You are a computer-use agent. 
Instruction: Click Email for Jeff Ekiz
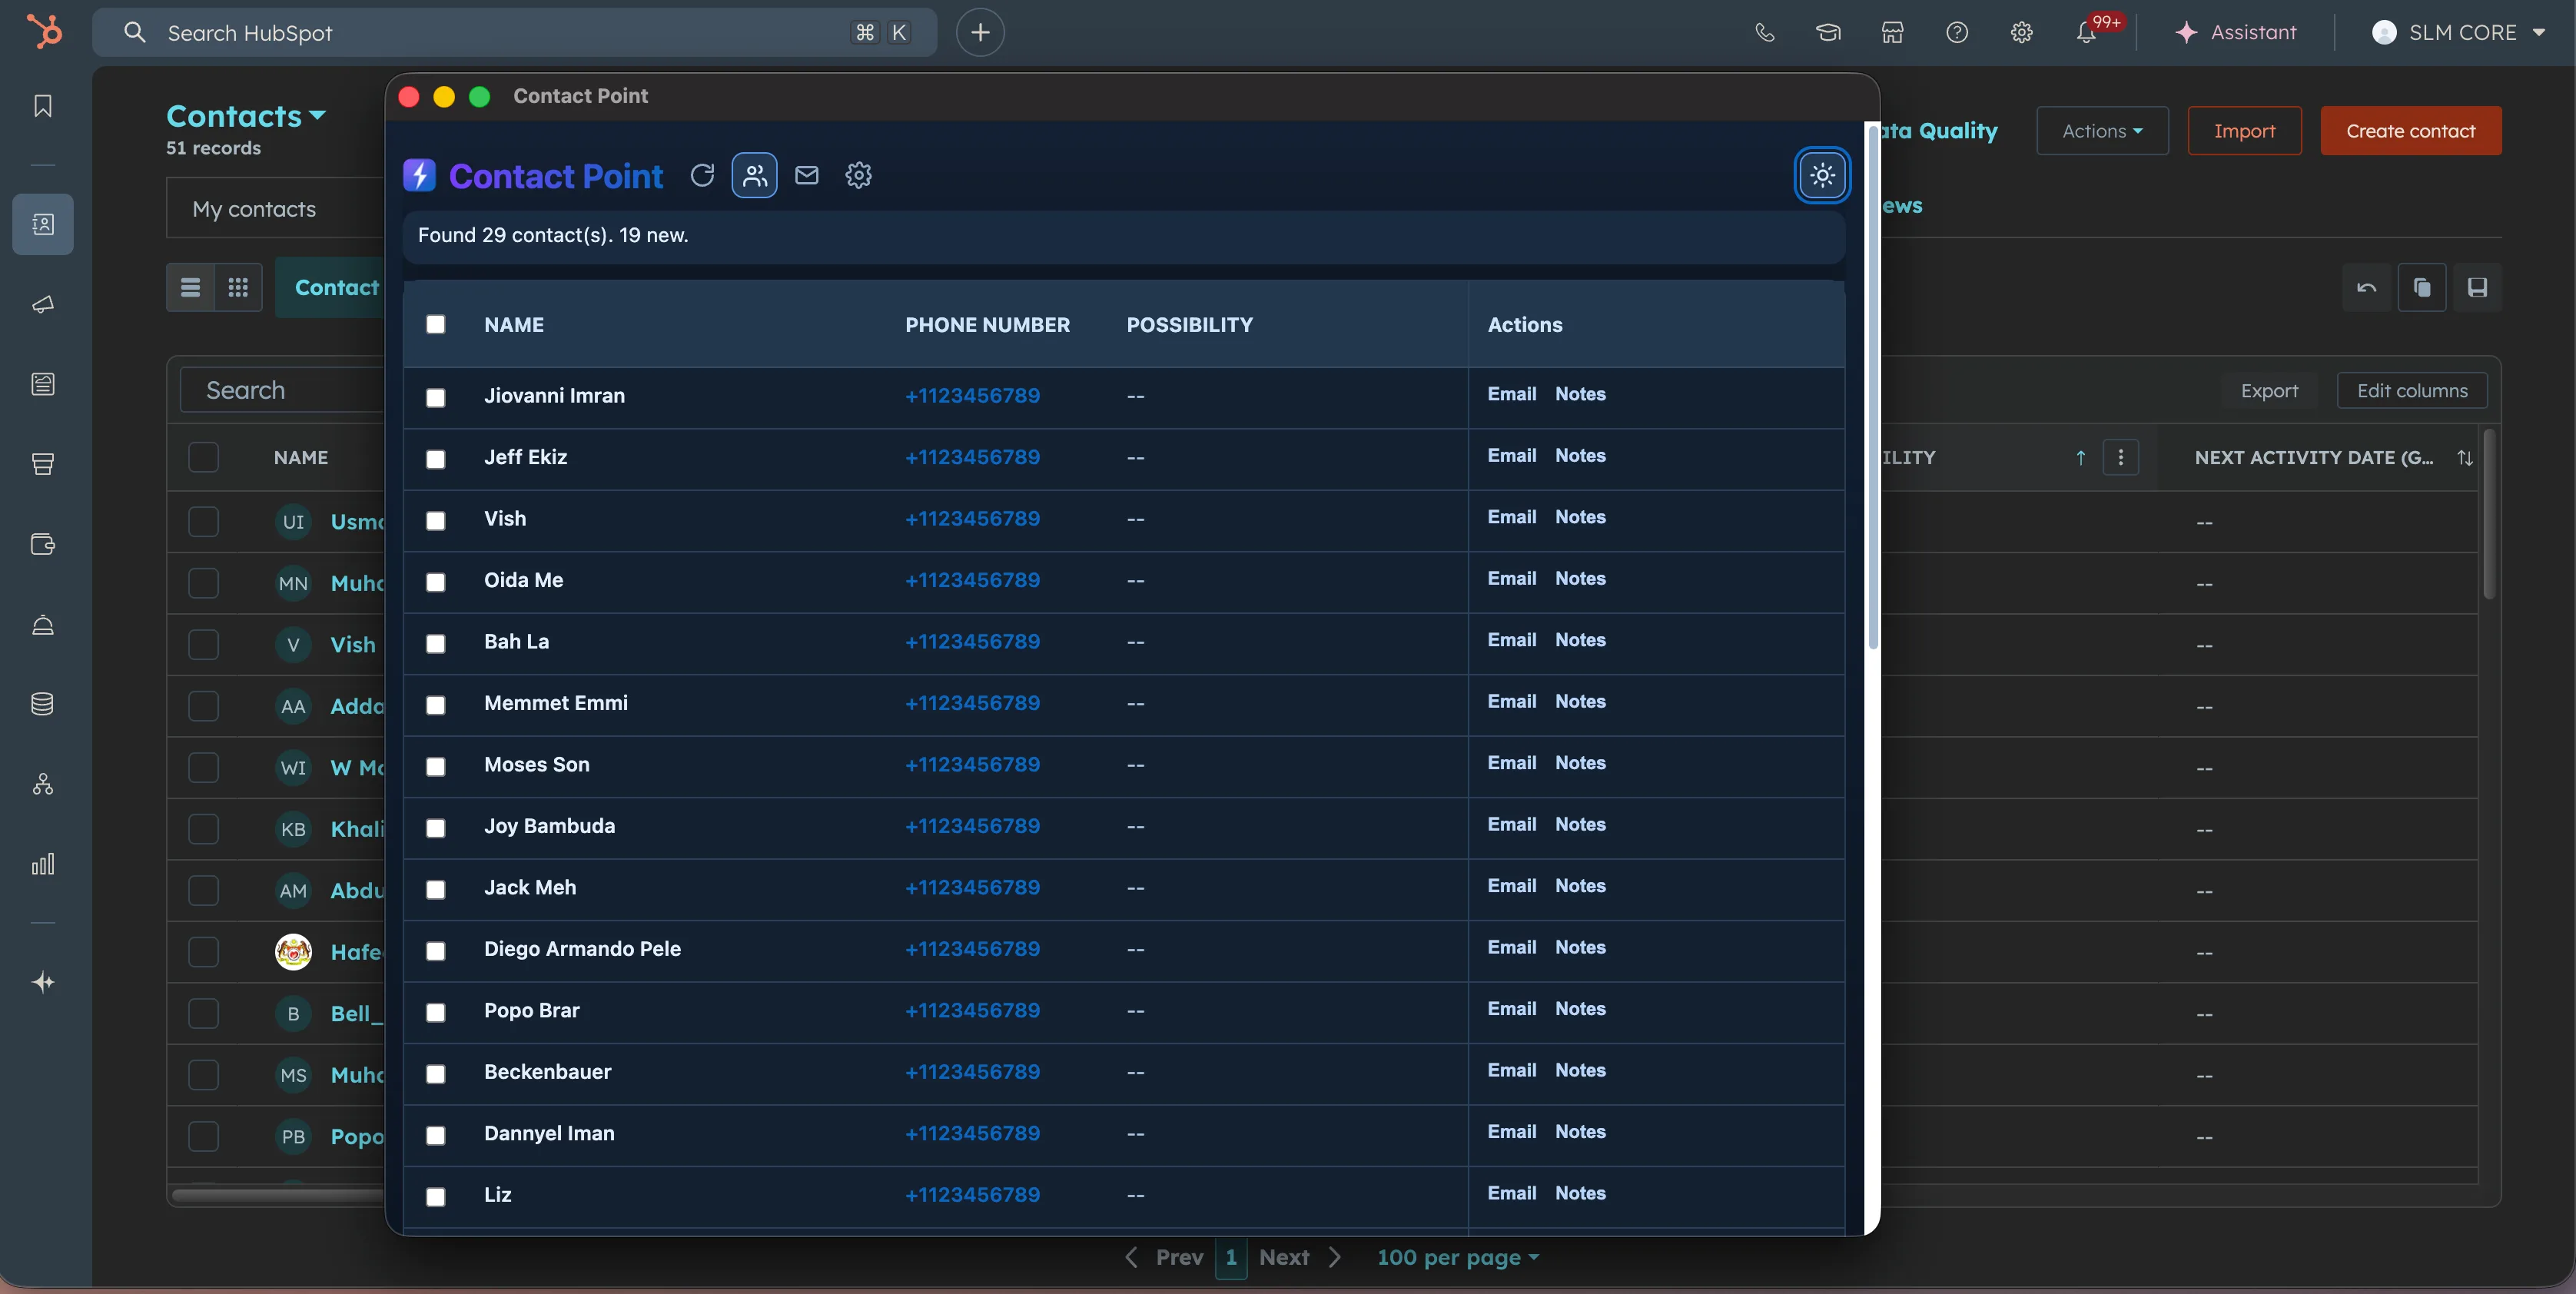[1511, 455]
